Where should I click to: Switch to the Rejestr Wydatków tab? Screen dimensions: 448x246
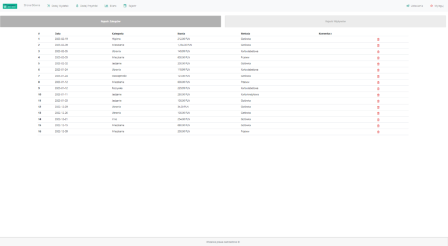[x=335, y=22]
